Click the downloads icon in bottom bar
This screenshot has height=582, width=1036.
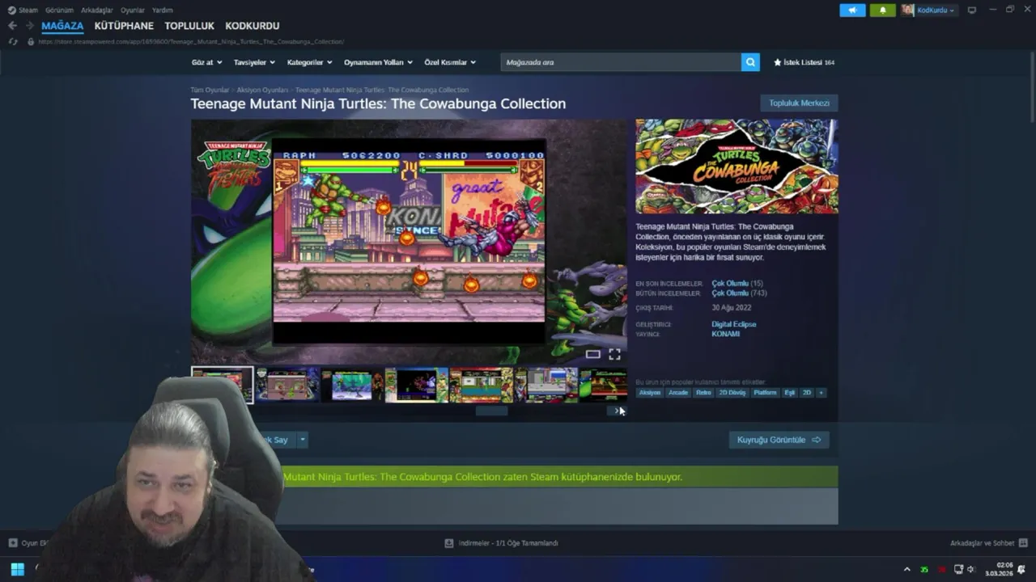[x=449, y=543]
